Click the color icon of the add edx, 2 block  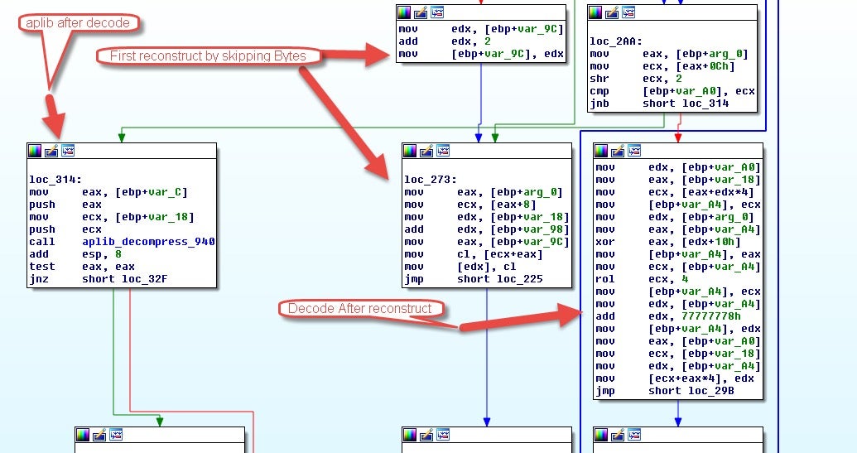click(x=404, y=12)
